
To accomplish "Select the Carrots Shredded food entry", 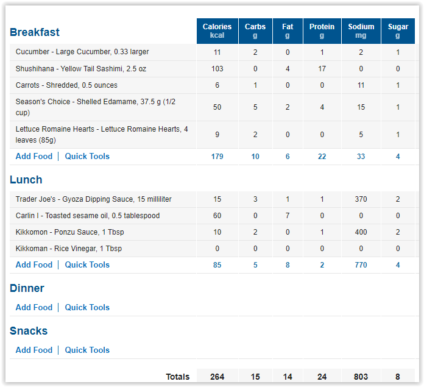I will (66, 85).
